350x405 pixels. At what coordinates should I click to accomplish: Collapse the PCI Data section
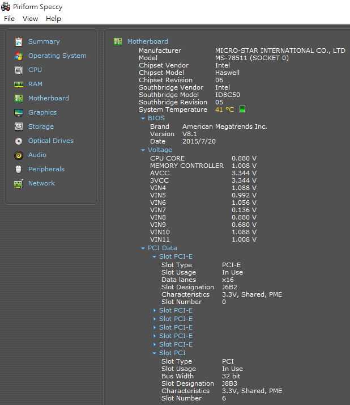143,248
